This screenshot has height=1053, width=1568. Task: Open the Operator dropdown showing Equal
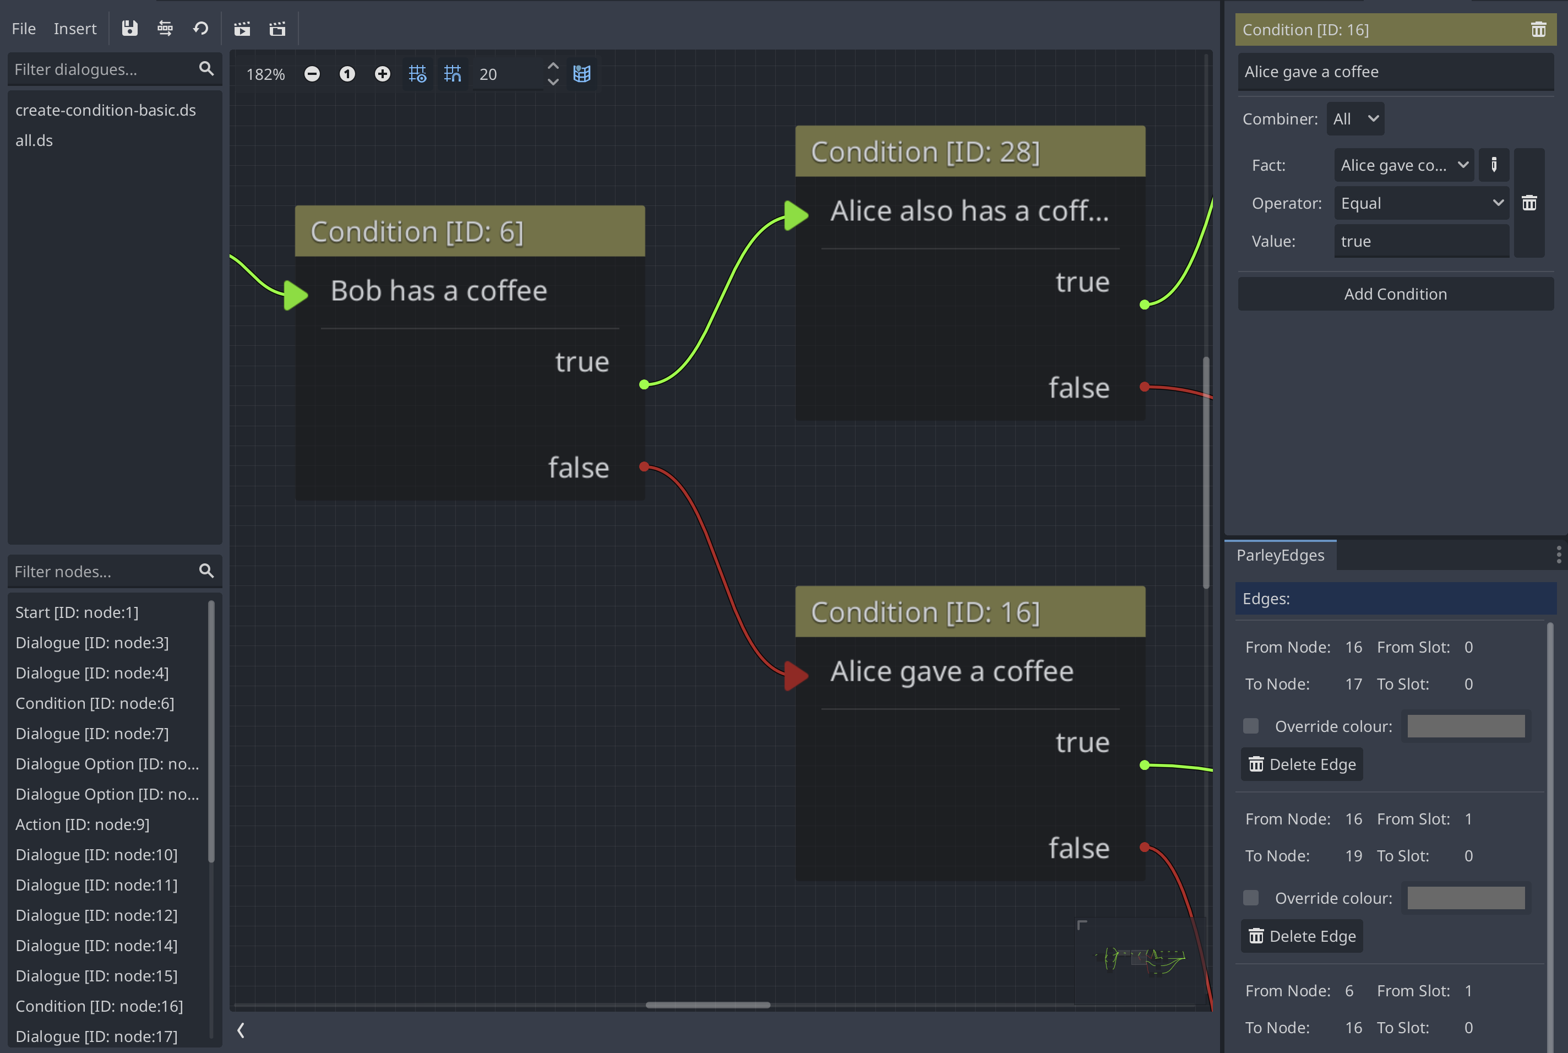1421,203
